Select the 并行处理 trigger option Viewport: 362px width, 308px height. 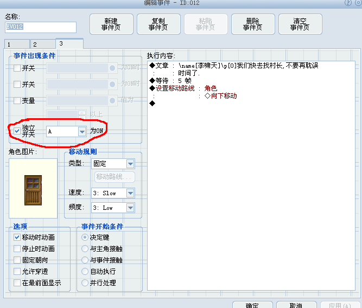point(85,283)
